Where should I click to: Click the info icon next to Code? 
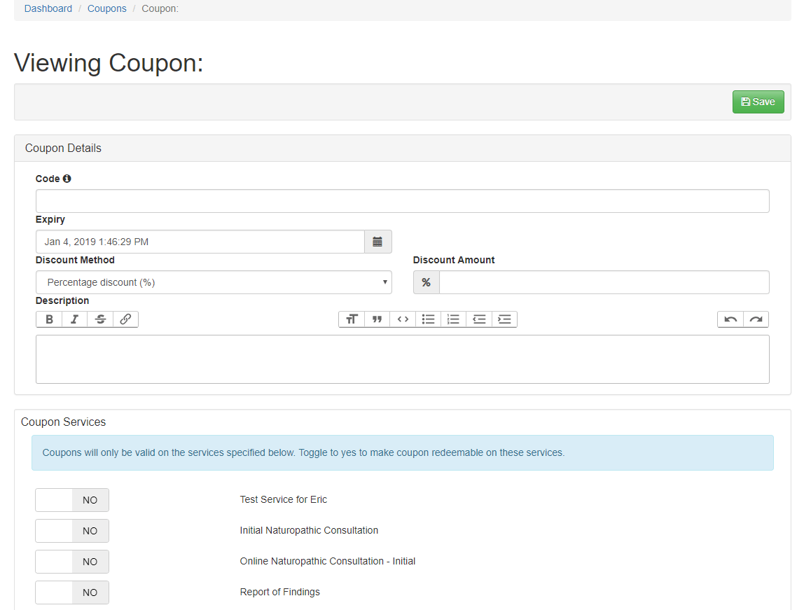pyautogui.click(x=67, y=178)
